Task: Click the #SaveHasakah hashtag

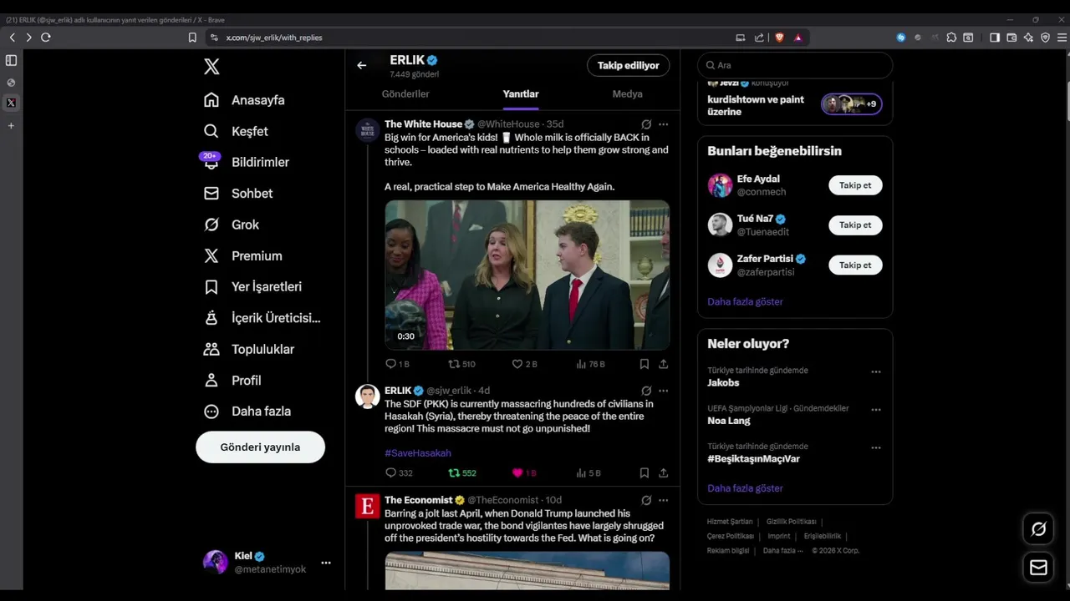Action: [x=418, y=453]
